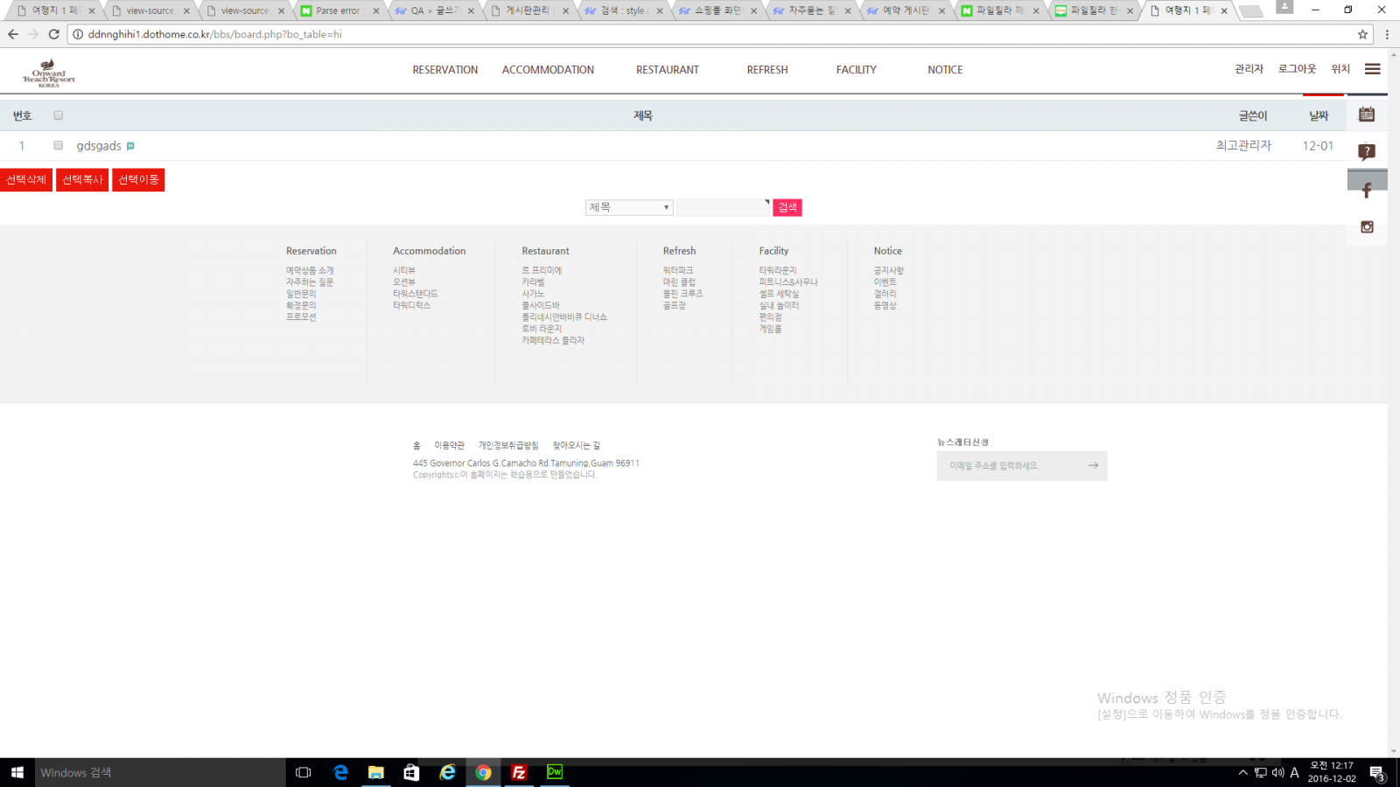Open the Instagram icon in sidebar
The width and height of the screenshot is (1400, 787).
point(1367,227)
